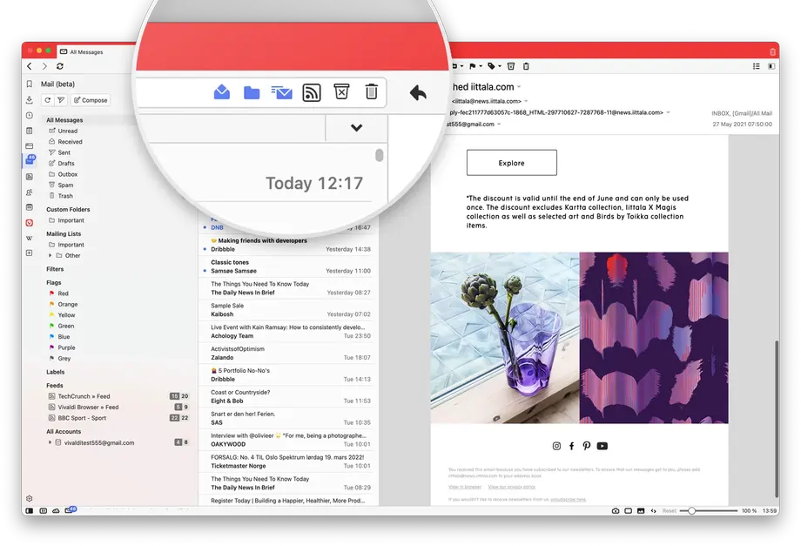Image resolution: width=801 pixels, height=546 pixels.
Task: Toggle the mail split layout icon
Action: [x=771, y=66]
